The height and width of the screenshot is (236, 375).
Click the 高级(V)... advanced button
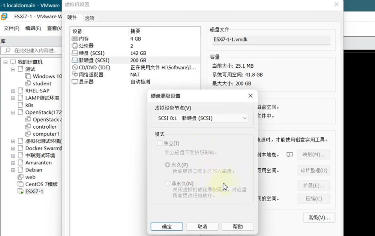click(x=319, y=218)
